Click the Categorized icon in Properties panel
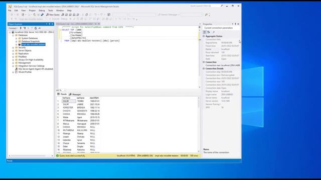 [205, 32]
